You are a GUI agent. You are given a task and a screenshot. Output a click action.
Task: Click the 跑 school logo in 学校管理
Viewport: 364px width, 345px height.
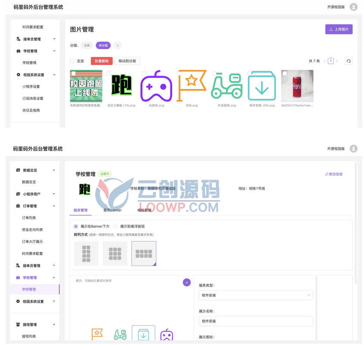coord(84,189)
